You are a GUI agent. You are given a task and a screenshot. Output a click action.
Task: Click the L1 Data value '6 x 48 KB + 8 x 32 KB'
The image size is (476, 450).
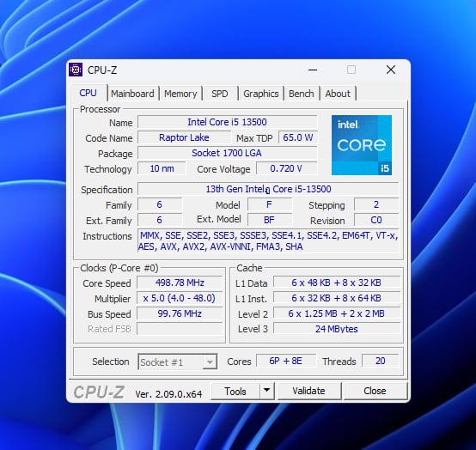(x=336, y=283)
